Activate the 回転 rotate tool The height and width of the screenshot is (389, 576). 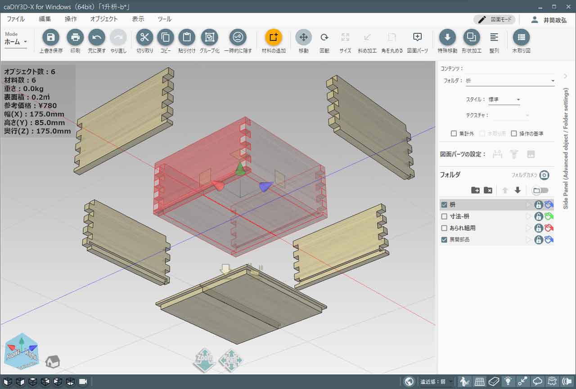324,37
